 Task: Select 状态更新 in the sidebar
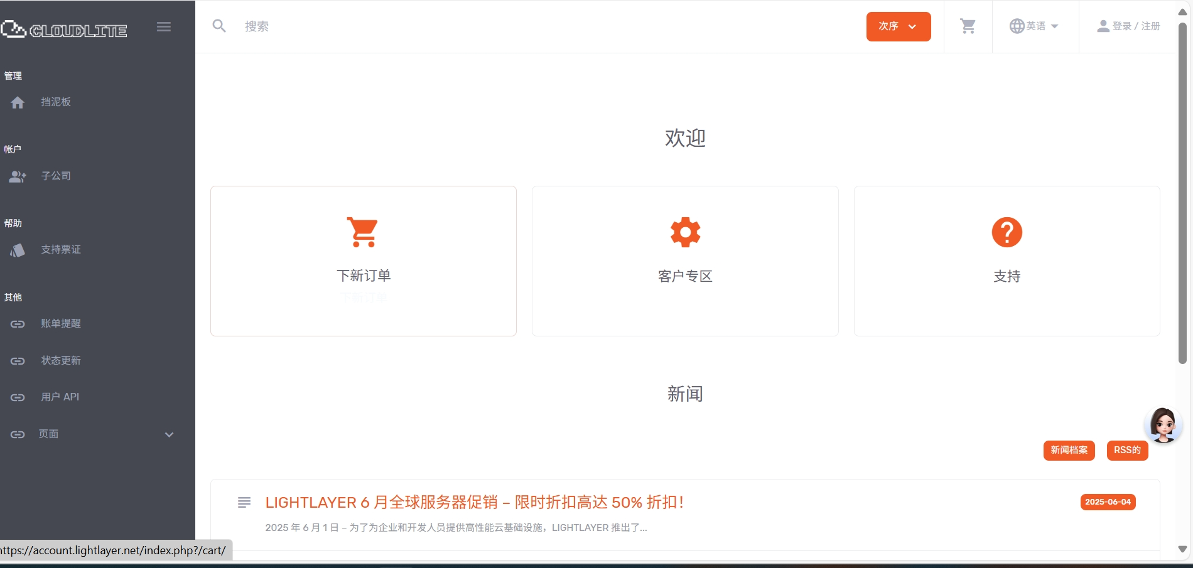pos(61,361)
